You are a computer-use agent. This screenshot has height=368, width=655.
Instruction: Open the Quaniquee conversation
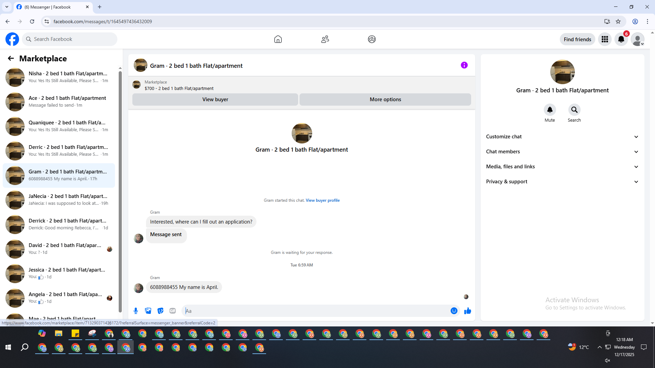pyautogui.click(x=59, y=126)
